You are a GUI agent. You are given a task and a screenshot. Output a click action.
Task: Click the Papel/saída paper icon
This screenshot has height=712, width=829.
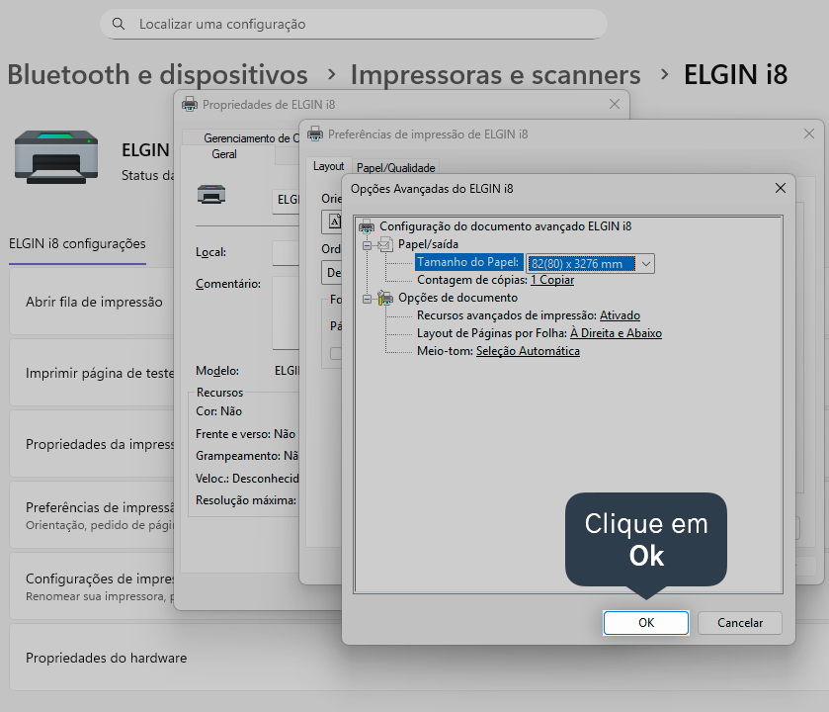(x=385, y=244)
